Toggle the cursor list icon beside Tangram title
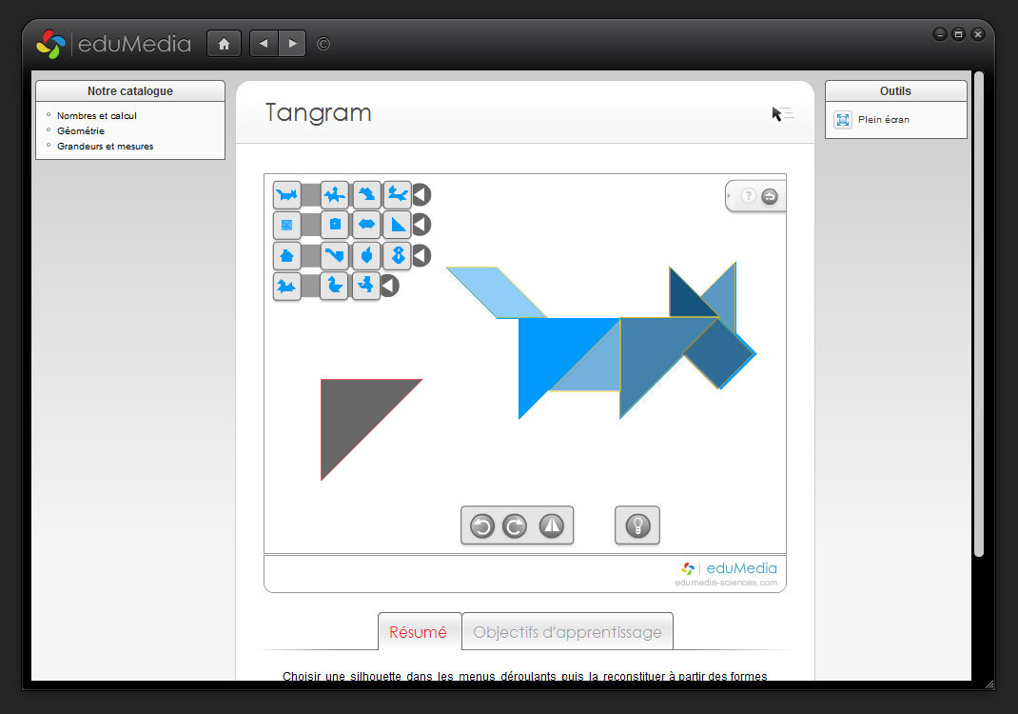1018x714 pixels. [782, 114]
